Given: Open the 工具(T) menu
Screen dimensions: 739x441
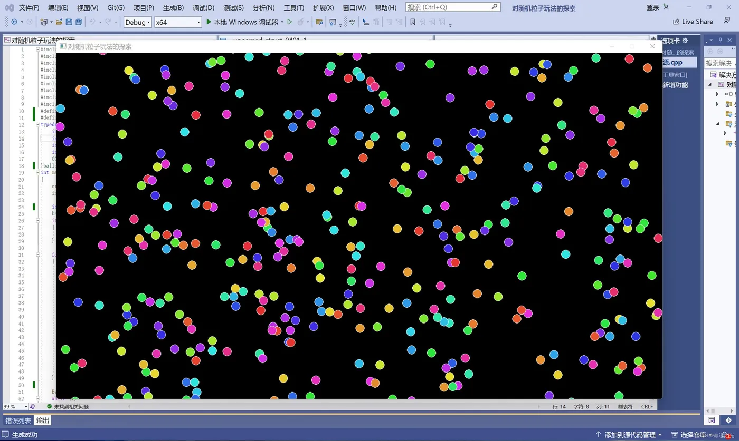Looking at the screenshot, I should coord(294,8).
